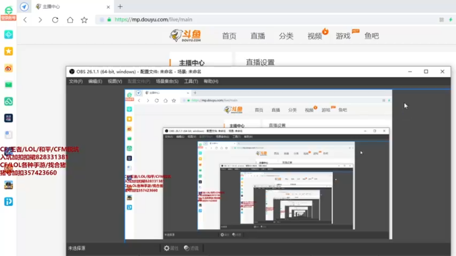Open OBS 视图(V) menu
The image size is (456, 256).
(115, 81)
